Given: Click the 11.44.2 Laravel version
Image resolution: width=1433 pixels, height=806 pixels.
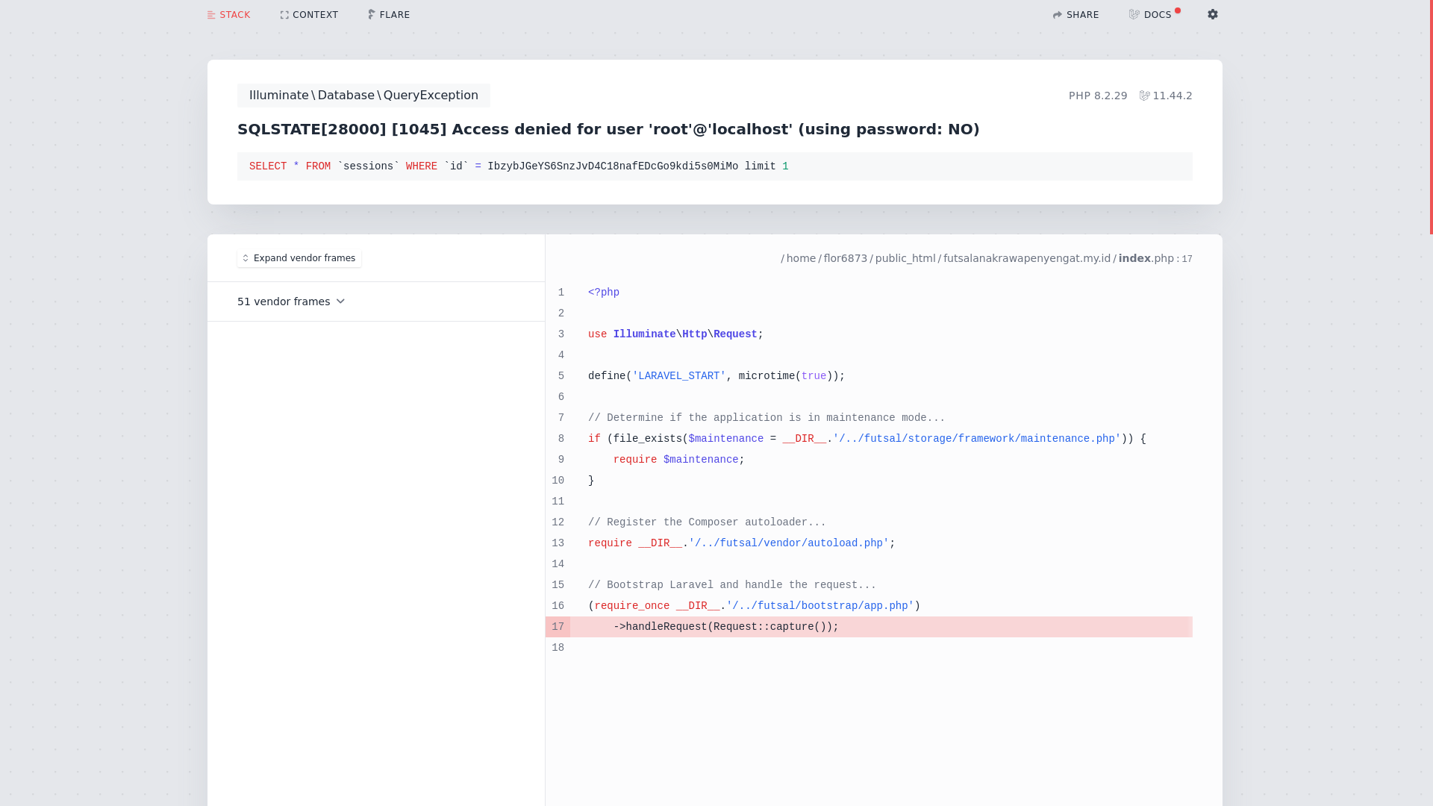Looking at the screenshot, I should coord(1173,96).
